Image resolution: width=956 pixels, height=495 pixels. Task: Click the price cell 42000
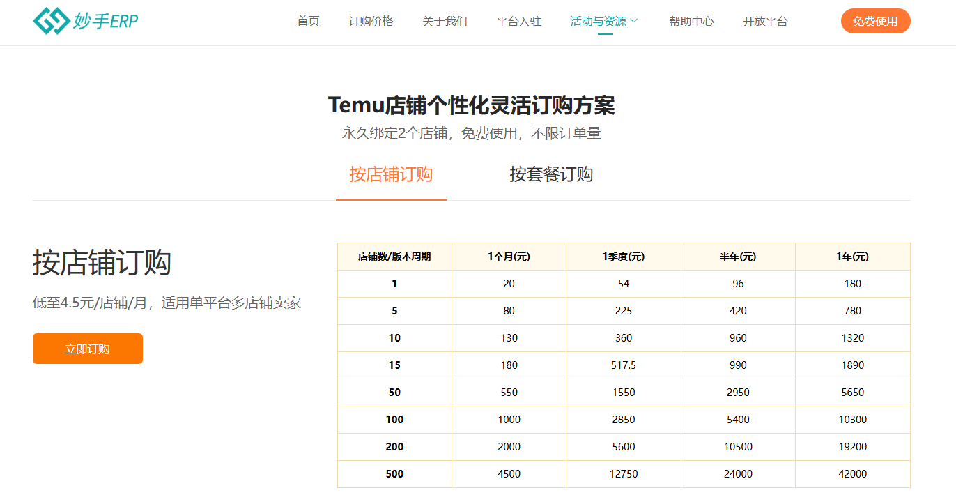click(853, 474)
